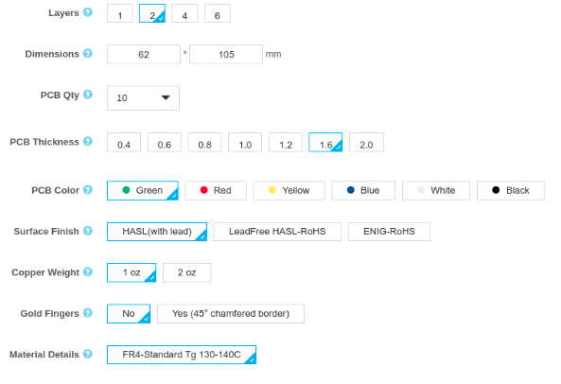Open help icon next to PCB Color
Screen dimensions: 561x384
(88, 190)
